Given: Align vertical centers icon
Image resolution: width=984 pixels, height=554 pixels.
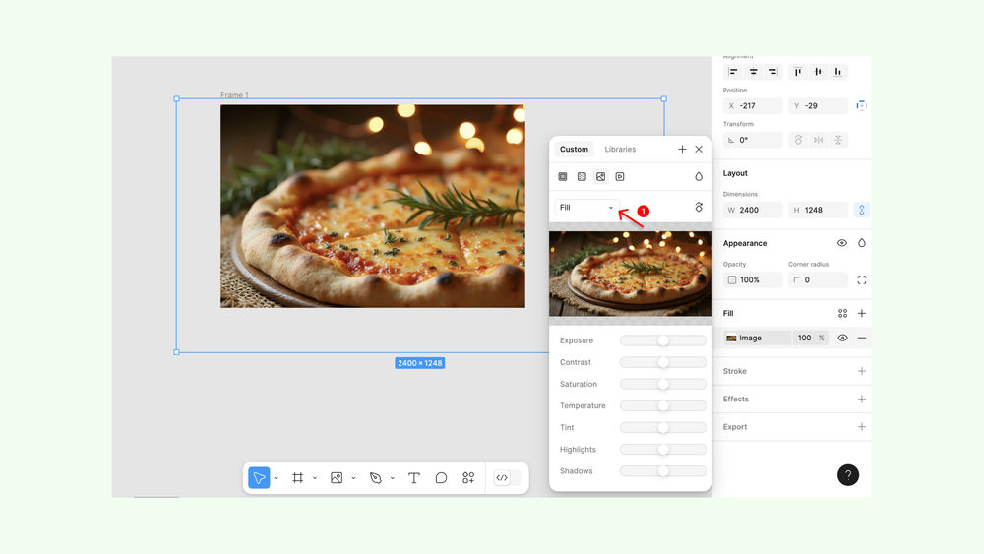Looking at the screenshot, I should [x=818, y=72].
